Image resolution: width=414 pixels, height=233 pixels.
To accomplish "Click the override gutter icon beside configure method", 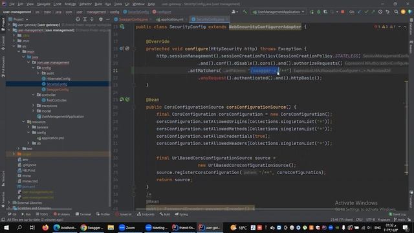I will (122, 49).
